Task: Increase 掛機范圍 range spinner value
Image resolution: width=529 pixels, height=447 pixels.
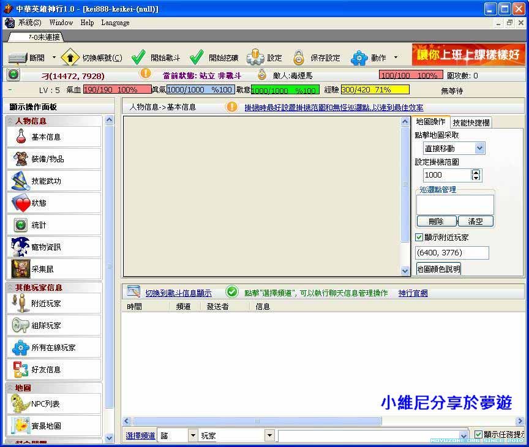Action: (x=476, y=172)
